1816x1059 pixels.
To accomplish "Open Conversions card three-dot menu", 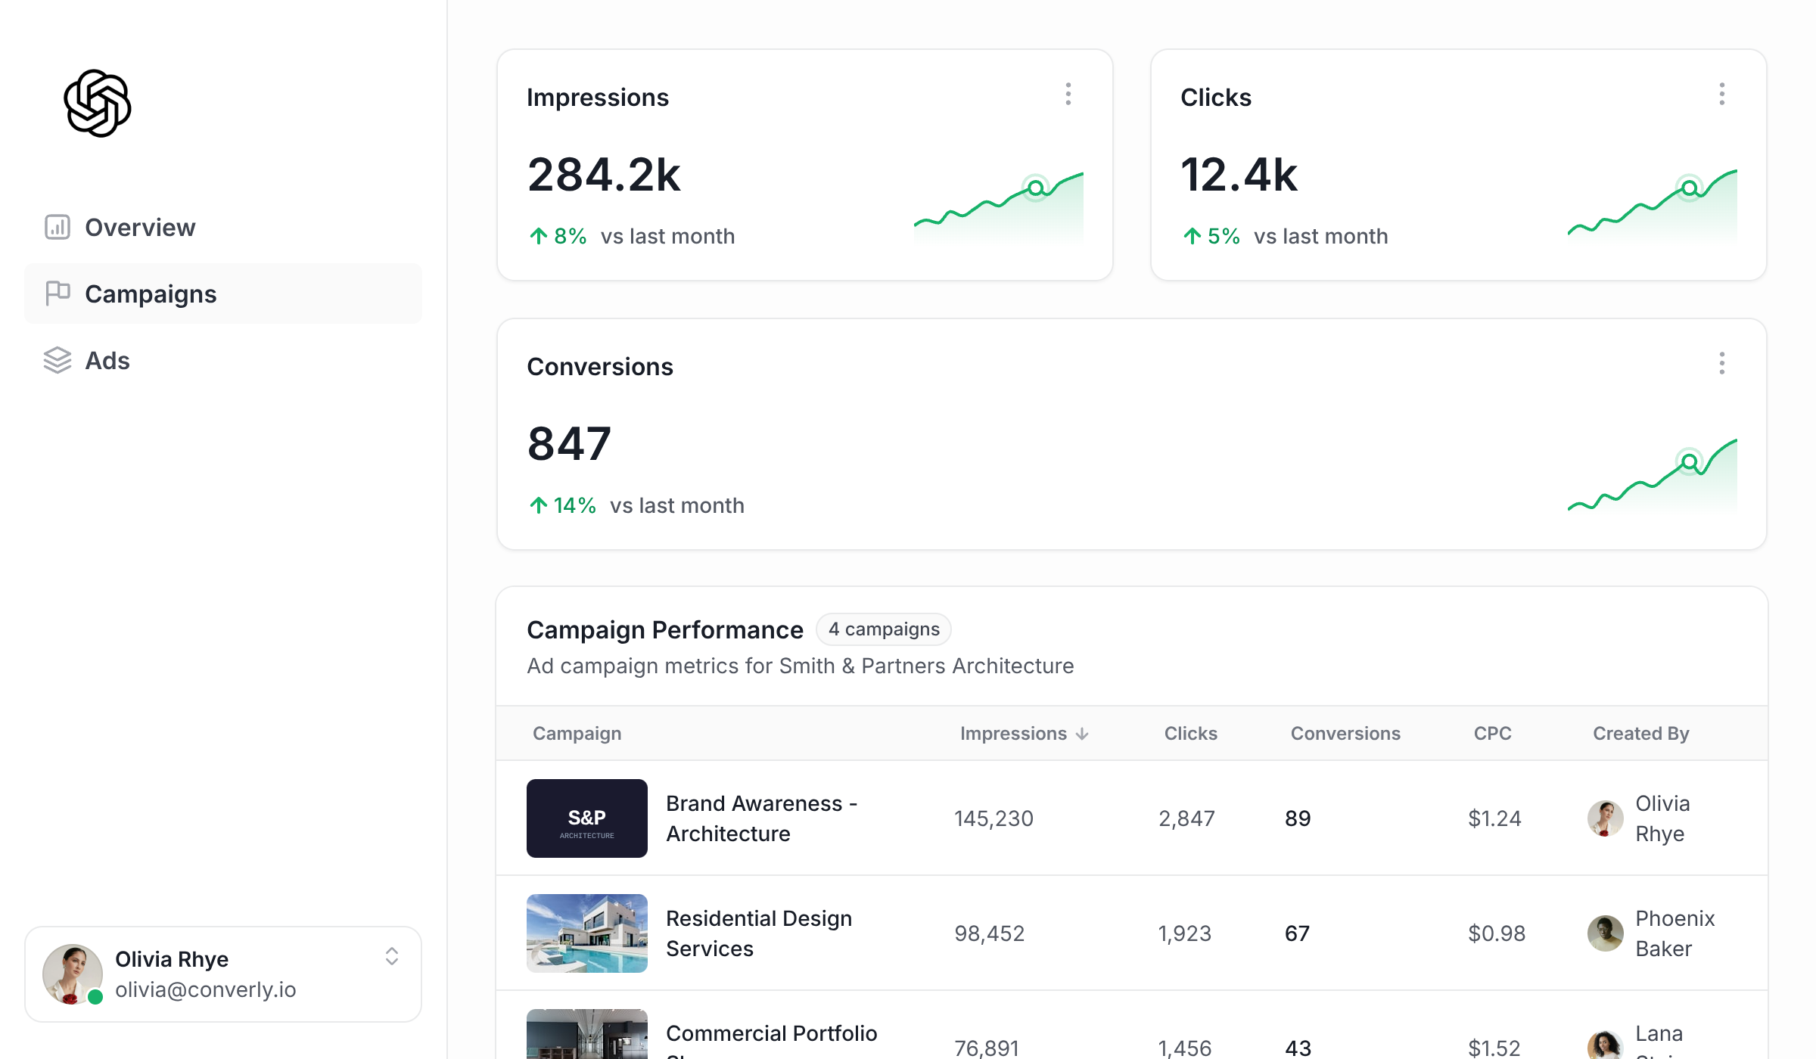I will point(1721,364).
